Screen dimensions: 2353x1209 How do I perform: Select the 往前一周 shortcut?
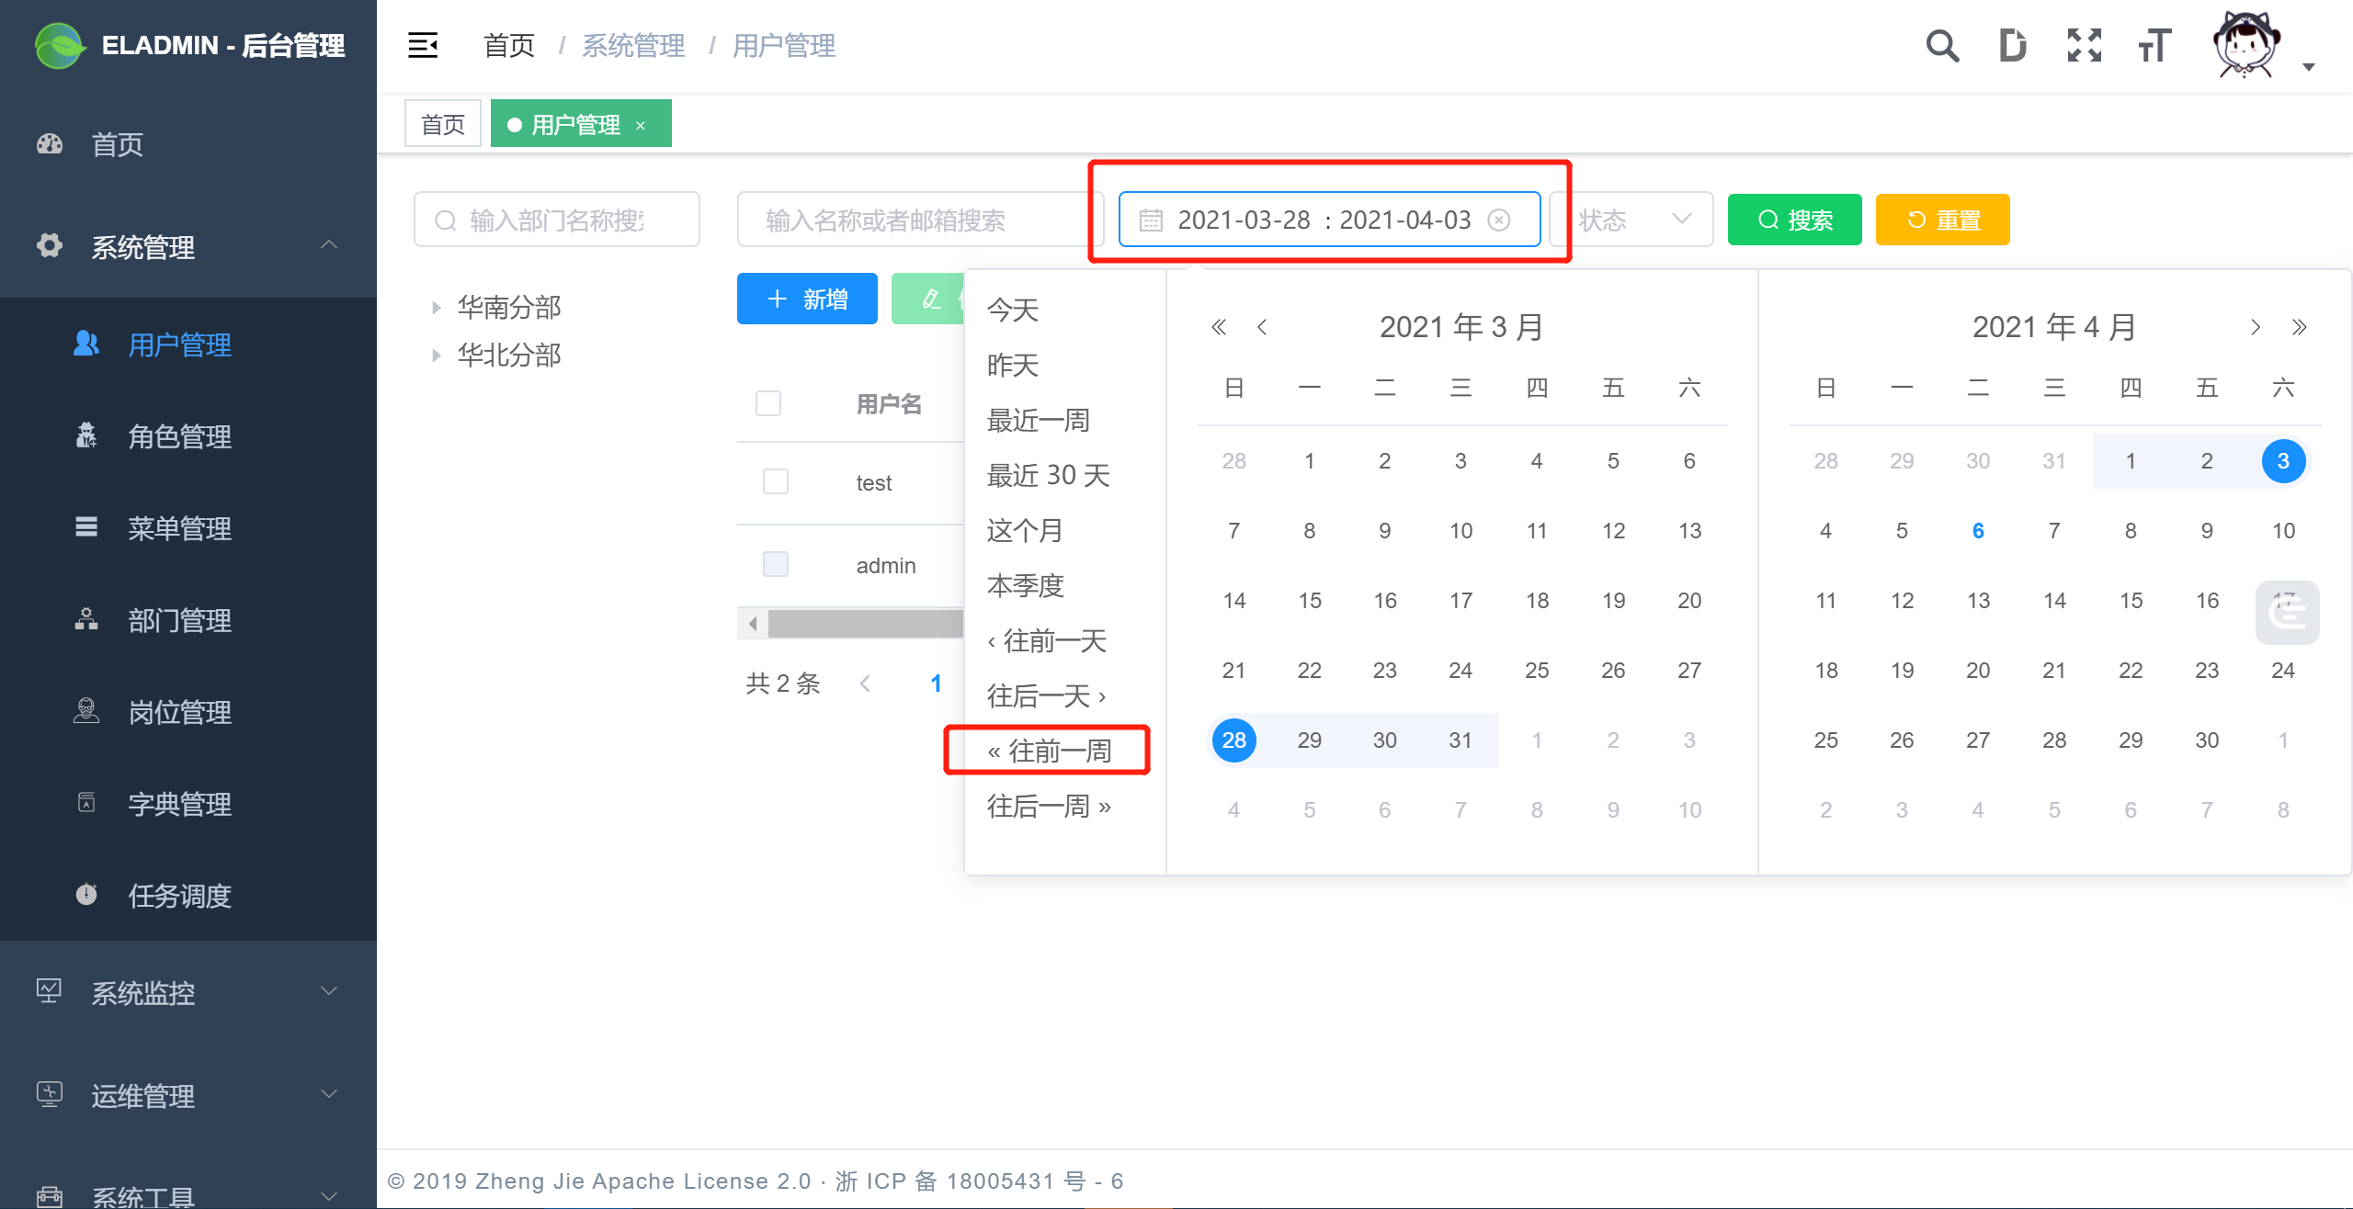1049,751
